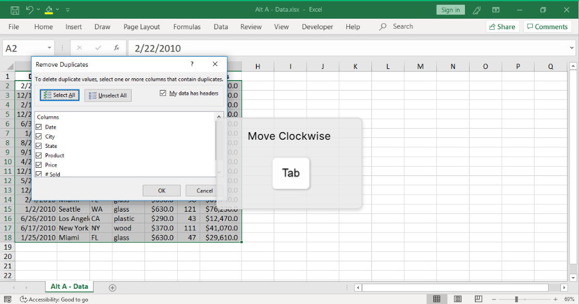Image resolution: width=579 pixels, height=304 pixels.
Task: Click Select All in Remove Duplicates
Action: pyautogui.click(x=60, y=95)
